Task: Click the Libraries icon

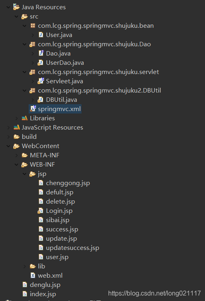Action: point(25,118)
